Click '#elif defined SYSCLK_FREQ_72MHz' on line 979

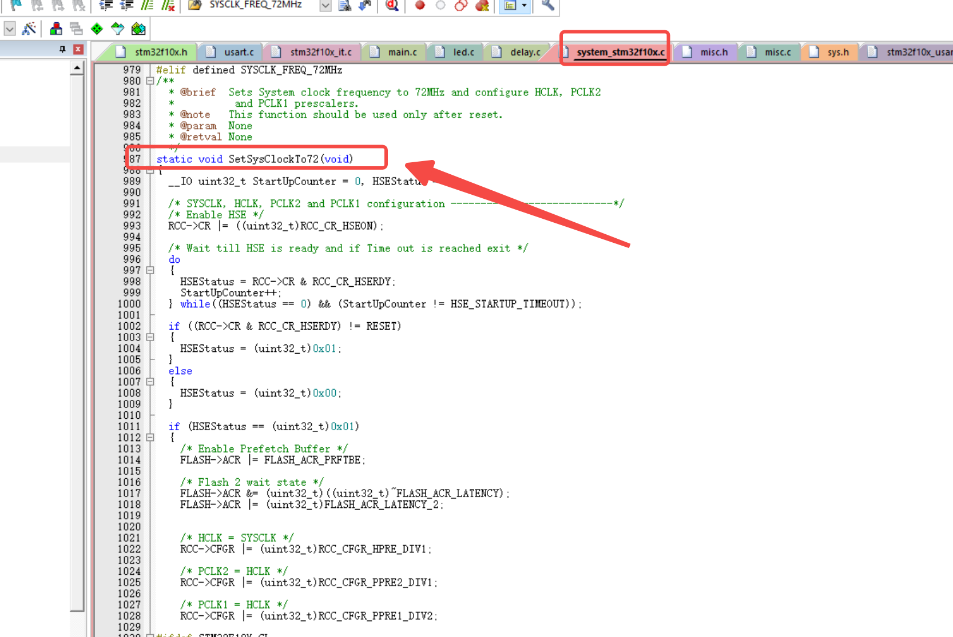(249, 70)
